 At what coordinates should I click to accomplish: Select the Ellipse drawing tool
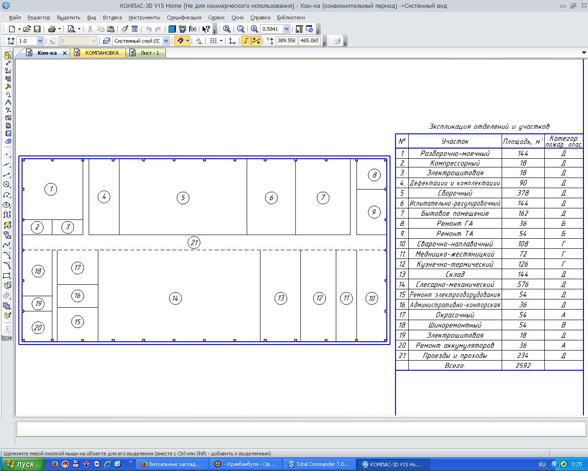[x=7, y=205]
